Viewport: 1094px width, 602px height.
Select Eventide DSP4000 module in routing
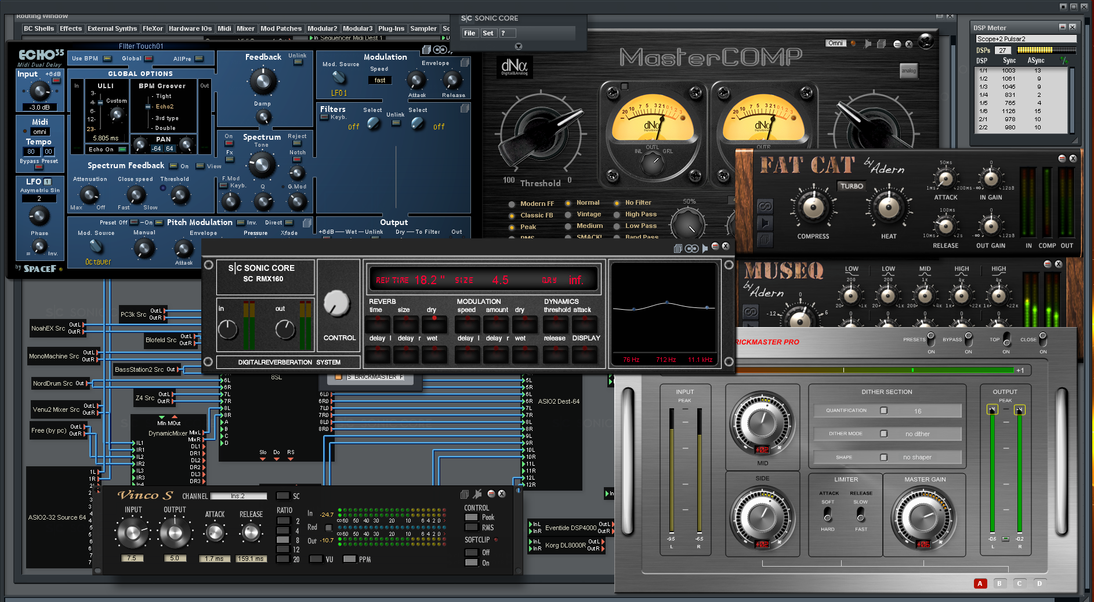(x=571, y=528)
